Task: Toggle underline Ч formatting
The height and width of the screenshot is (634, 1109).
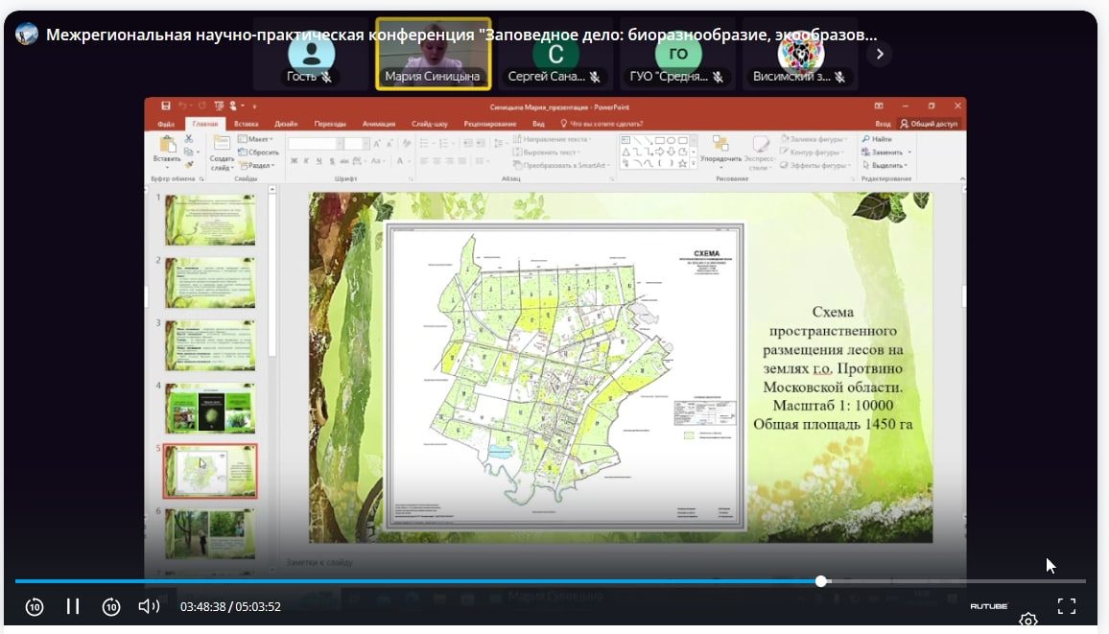Action: [319, 161]
